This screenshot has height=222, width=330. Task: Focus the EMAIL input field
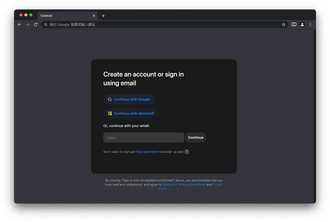click(143, 138)
